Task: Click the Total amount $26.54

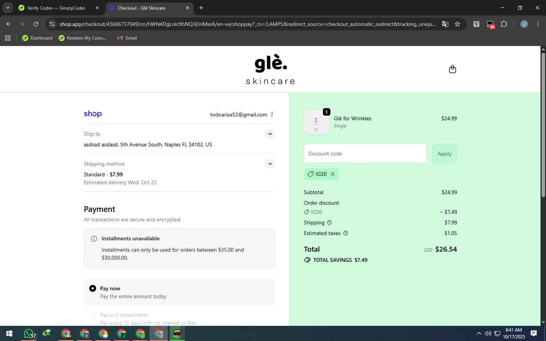Action: 446,249
